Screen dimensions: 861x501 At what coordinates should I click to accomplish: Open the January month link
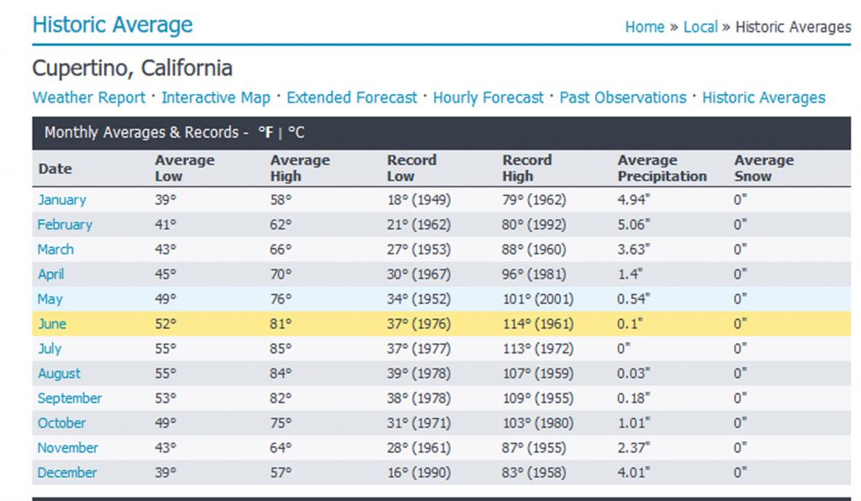coord(61,200)
